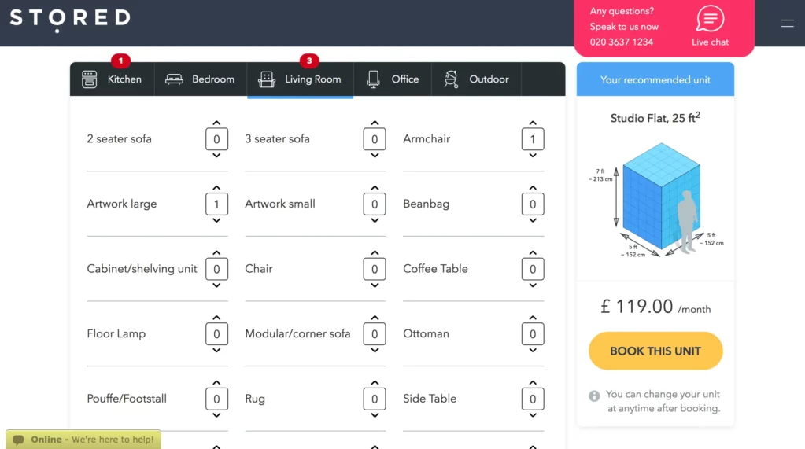Image resolution: width=805 pixels, height=449 pixels.
Task: Increase Coffee Table quantity
Action: coord(533,252)
